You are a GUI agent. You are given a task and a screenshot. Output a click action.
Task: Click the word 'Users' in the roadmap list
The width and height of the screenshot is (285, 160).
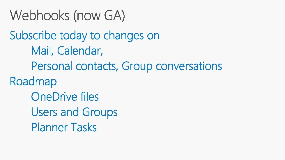click(x=44, y=112)
